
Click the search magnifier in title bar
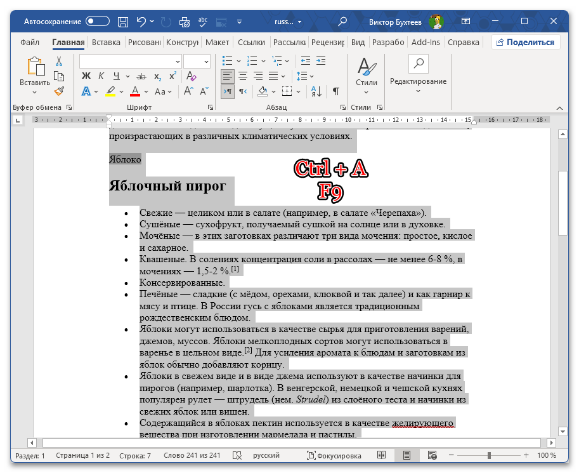[x=342, y=22]
